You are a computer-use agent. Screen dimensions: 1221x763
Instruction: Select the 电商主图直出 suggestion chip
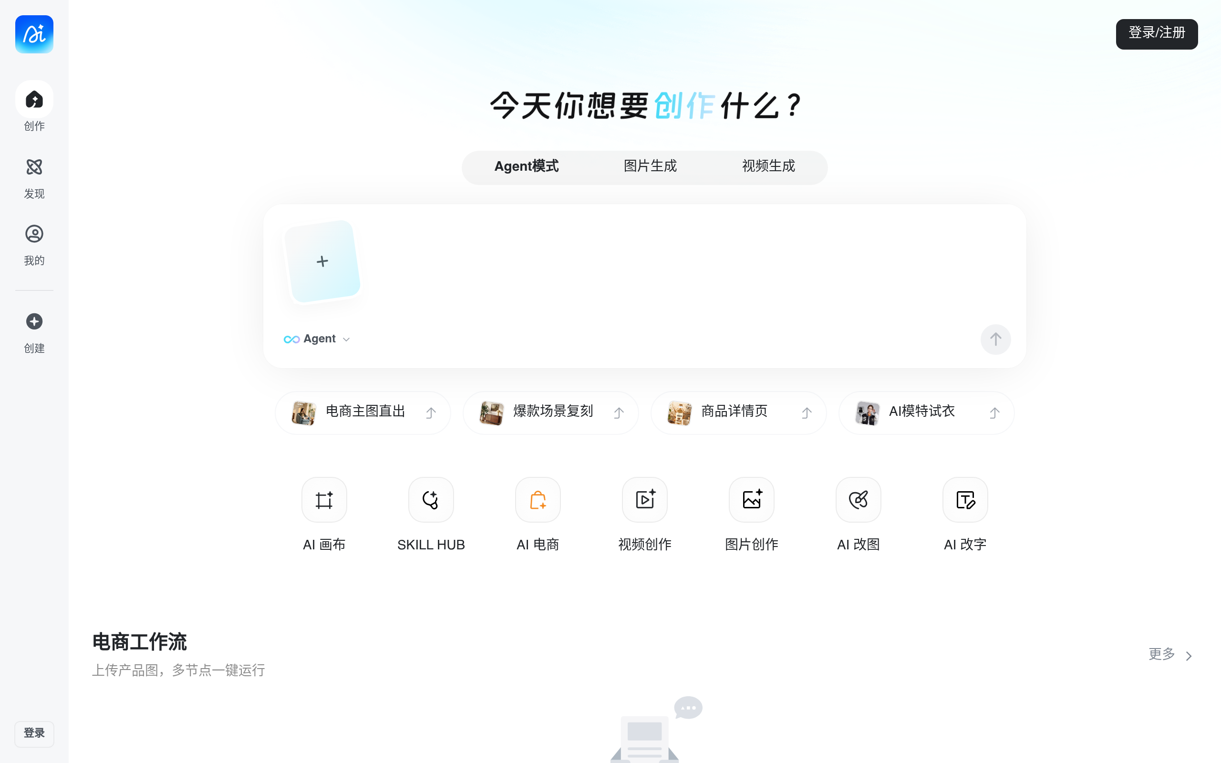tap(363, 412)
